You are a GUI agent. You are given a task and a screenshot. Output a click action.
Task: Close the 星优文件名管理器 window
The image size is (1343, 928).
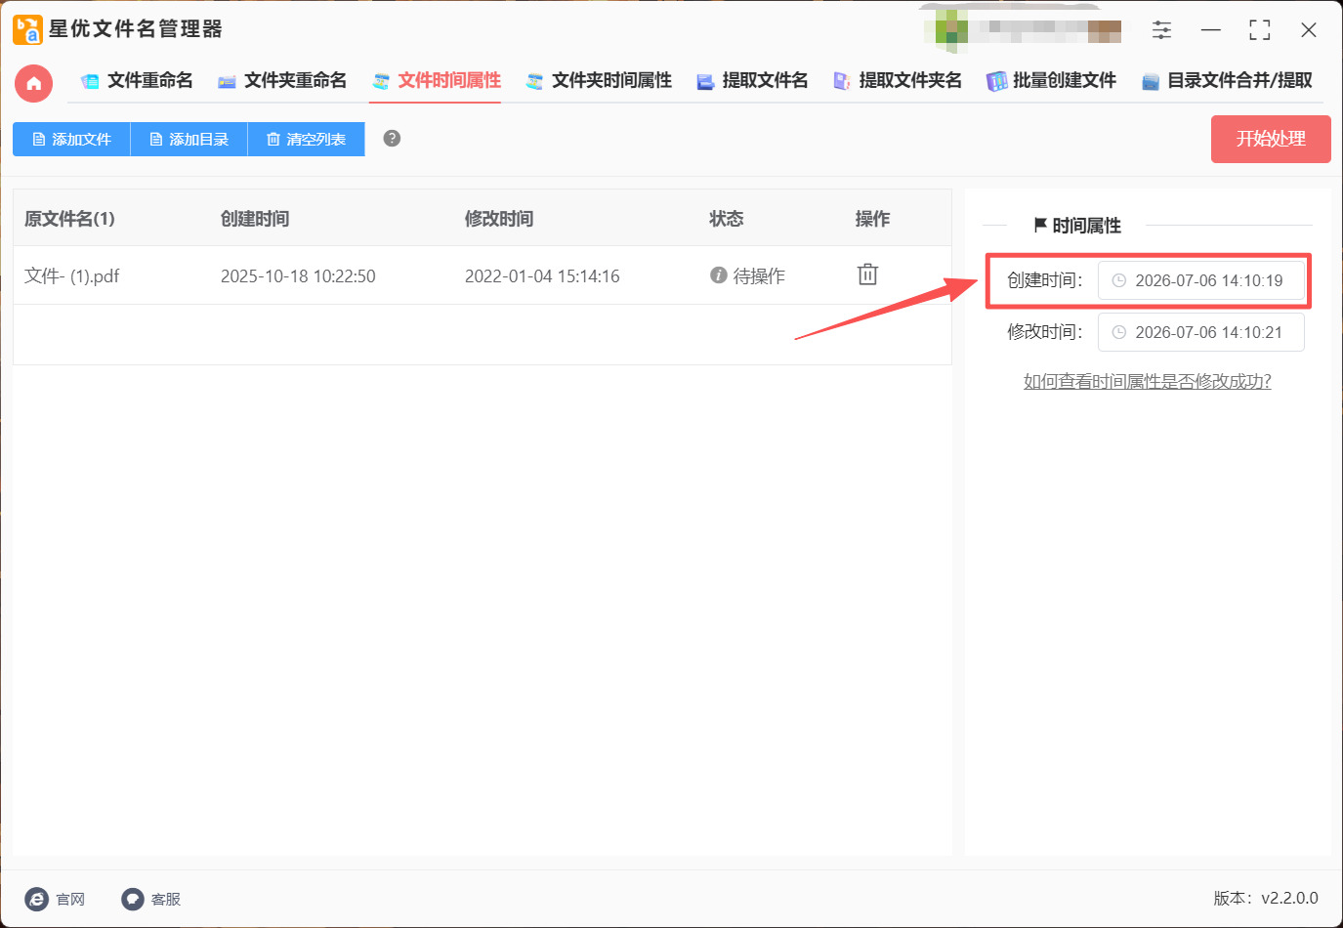click(1309, 30)
